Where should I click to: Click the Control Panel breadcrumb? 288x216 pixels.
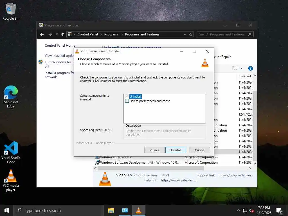pos(88,34)
